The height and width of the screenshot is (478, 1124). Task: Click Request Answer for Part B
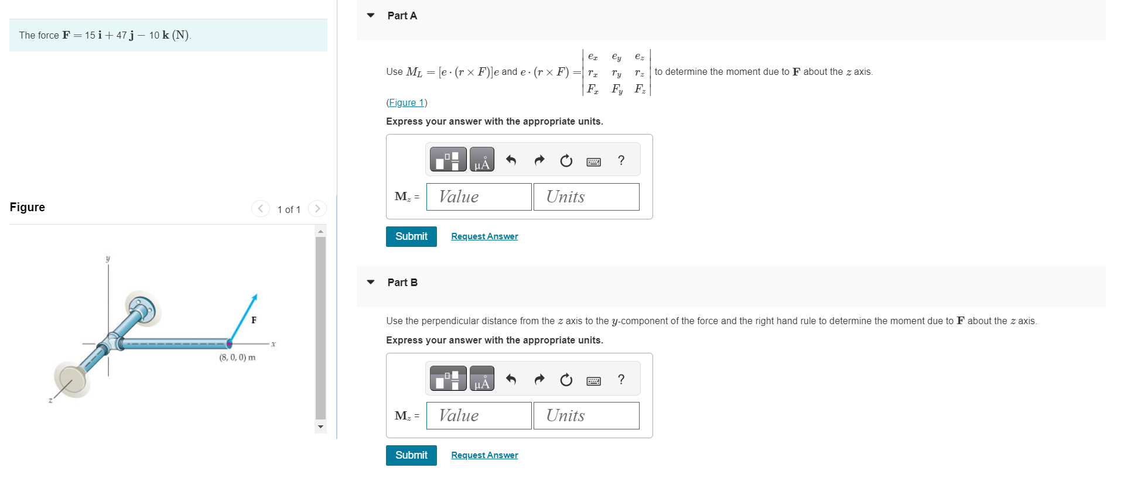[484, 455]
